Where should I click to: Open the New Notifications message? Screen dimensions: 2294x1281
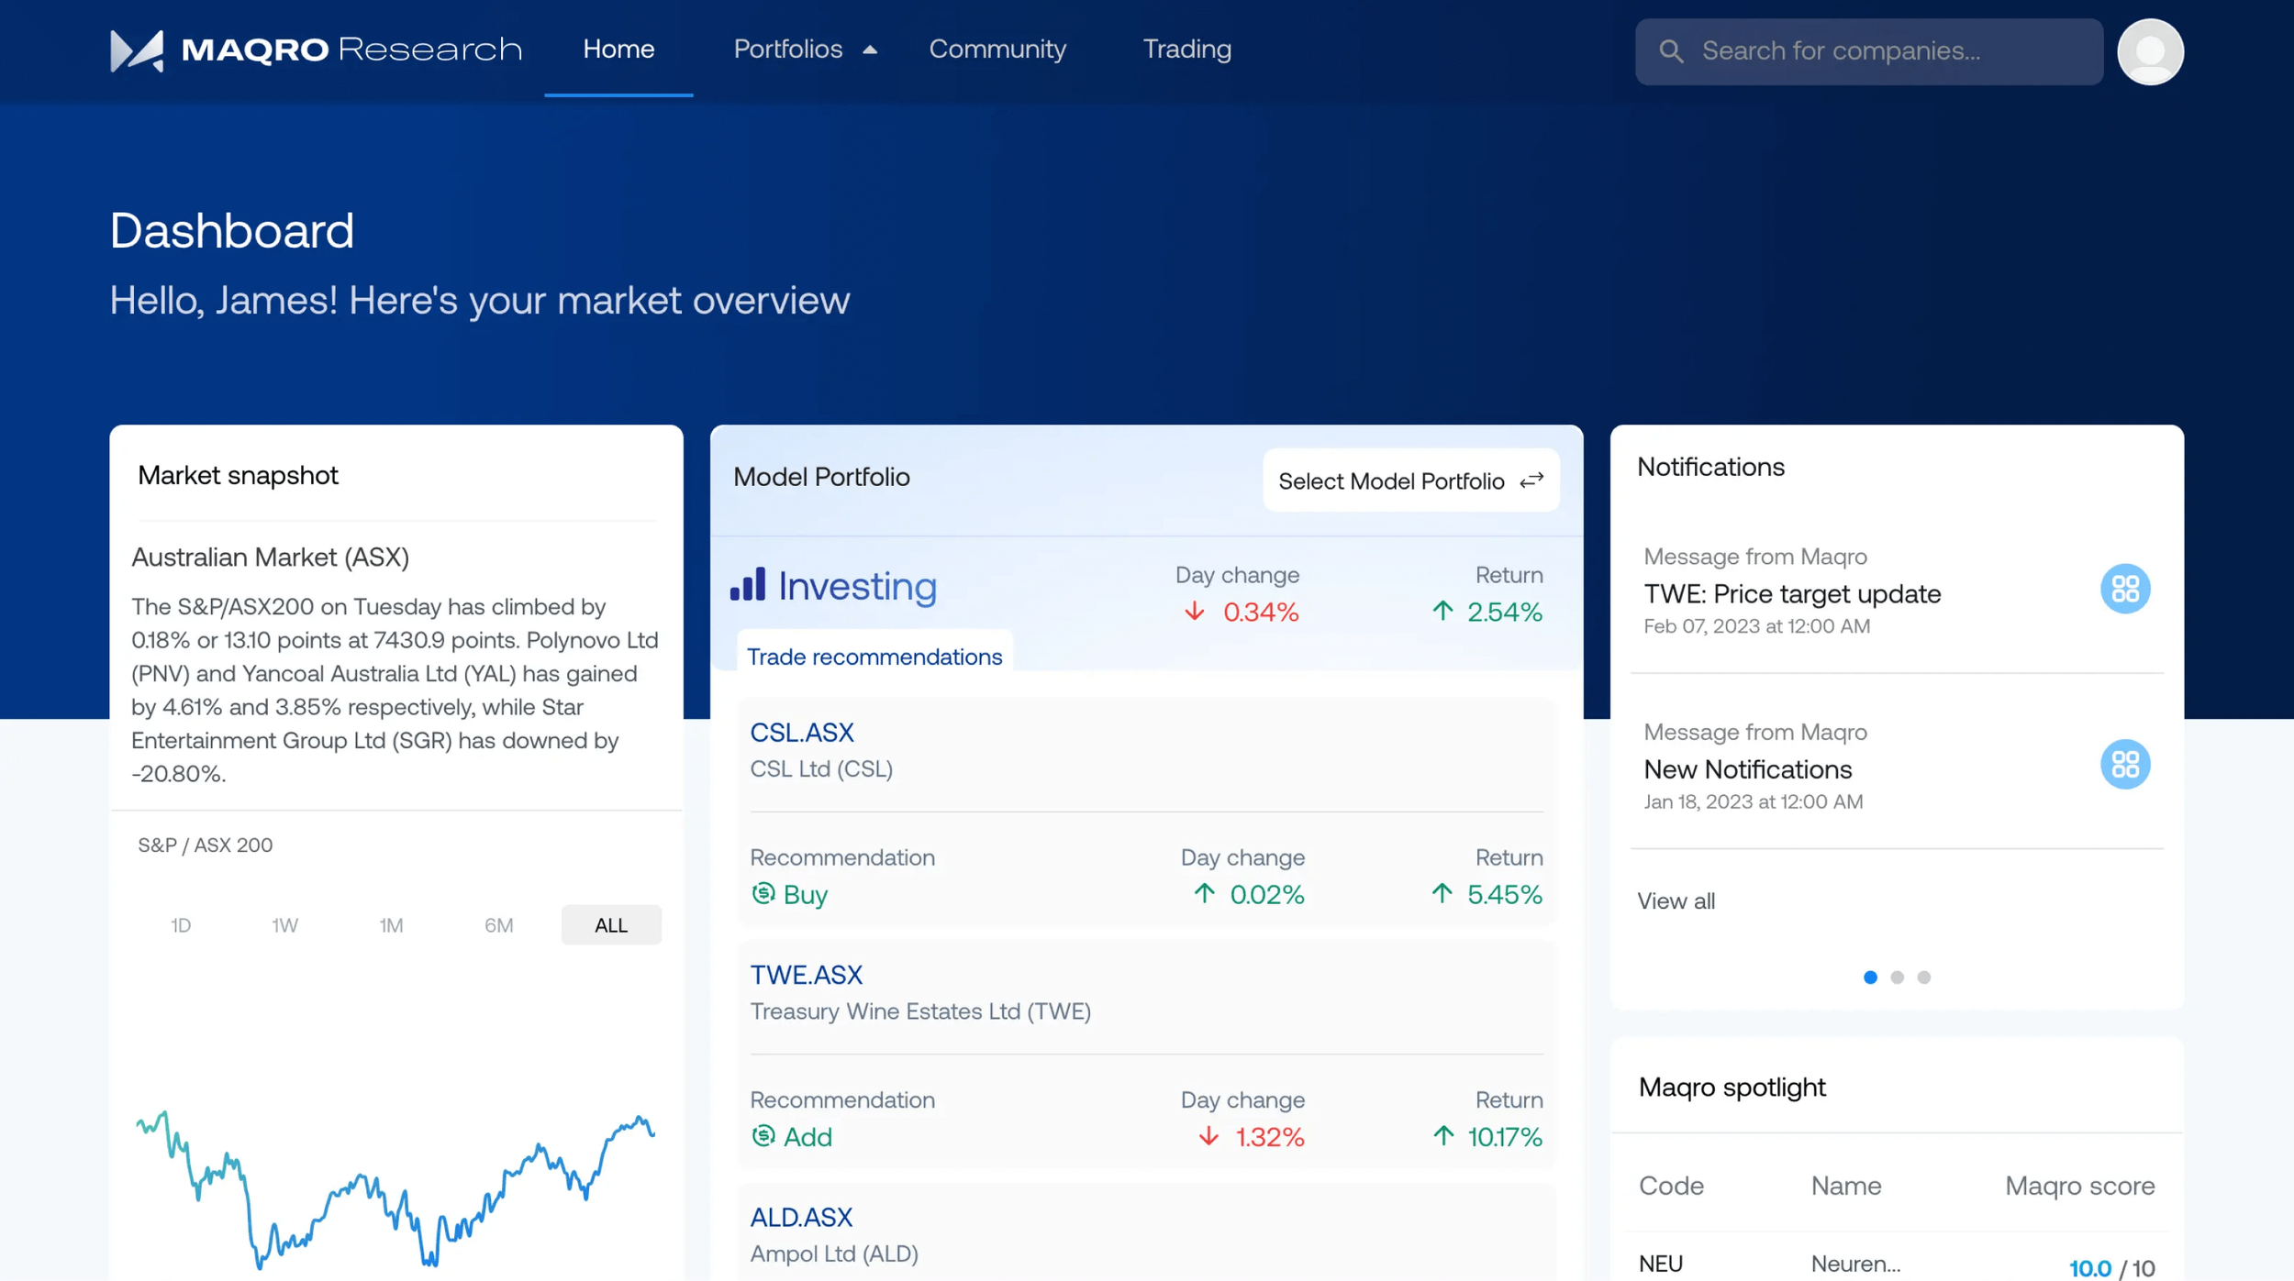(x=1747, y=769)
